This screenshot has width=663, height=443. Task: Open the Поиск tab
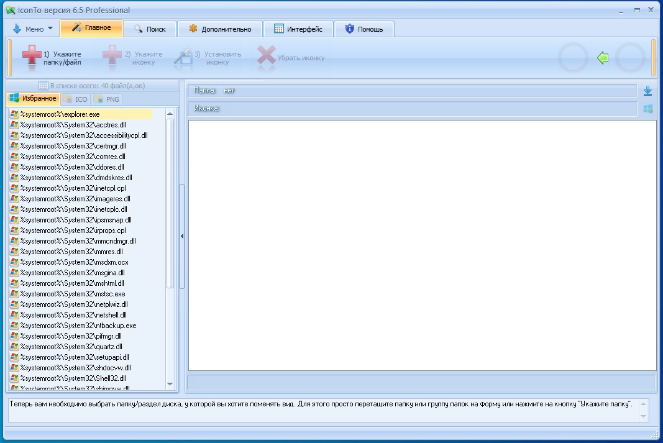tap(150, 29)
